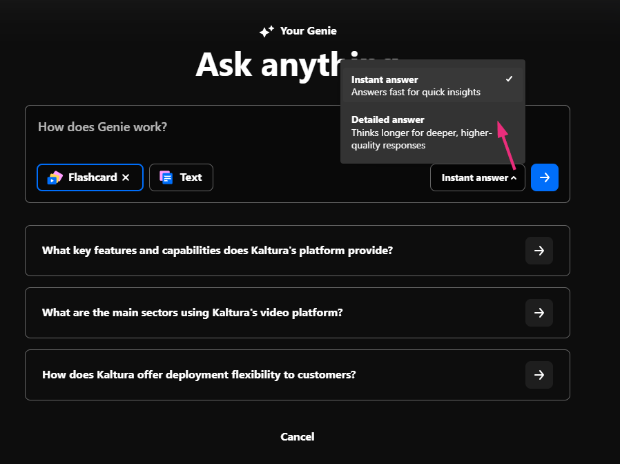Image resolution: width=620 pixels, height=464 pixels.
Task: Click the Text chip document icon
Action: pos(166,177)
